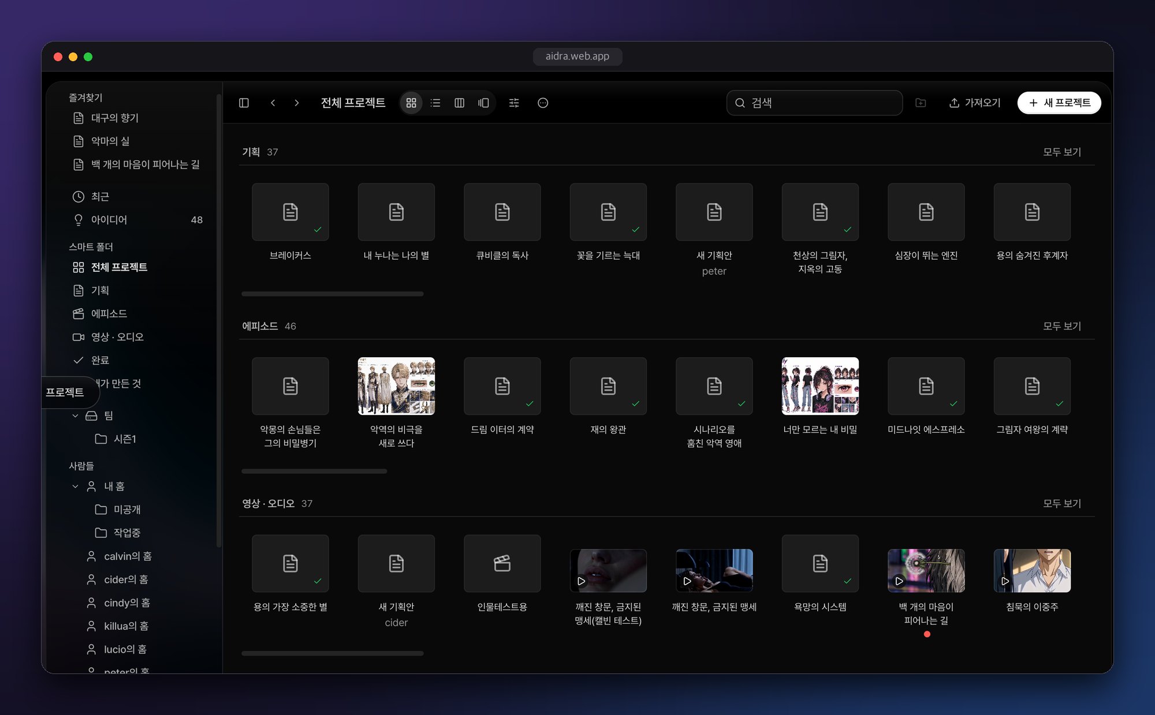
Task: Click the search field
Action: 814,103
